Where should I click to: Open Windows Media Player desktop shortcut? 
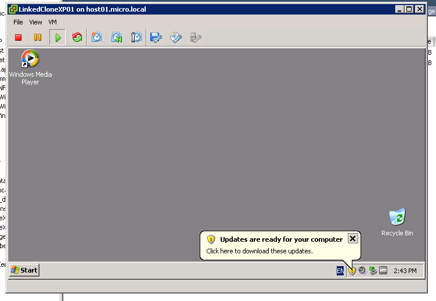pos(30,67)
